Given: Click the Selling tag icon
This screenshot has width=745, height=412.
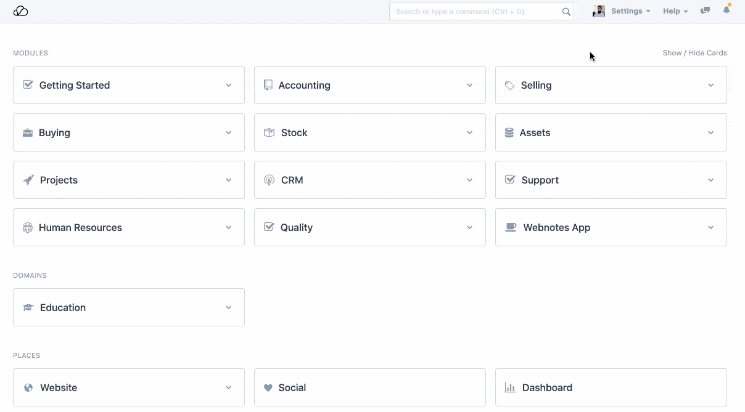Looking at the screenshot, I should 509,85.
